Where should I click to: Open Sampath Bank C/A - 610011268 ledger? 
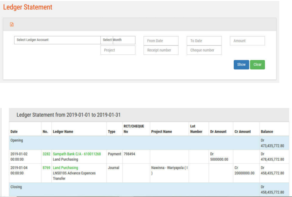click(x=77, y=154)
